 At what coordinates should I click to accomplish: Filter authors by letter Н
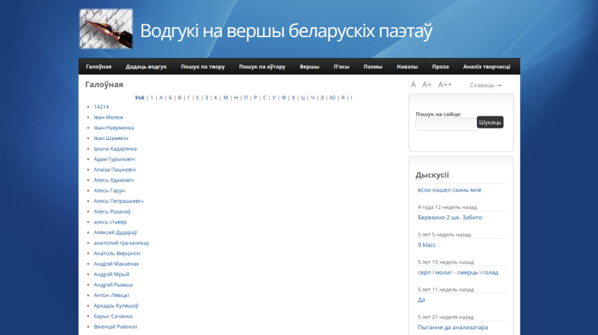pos(236,98)
